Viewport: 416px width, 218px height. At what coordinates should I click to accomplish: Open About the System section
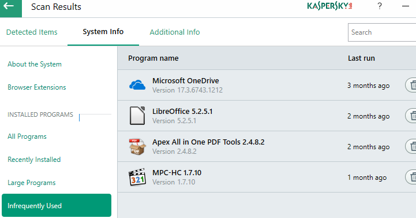[35, 64]
